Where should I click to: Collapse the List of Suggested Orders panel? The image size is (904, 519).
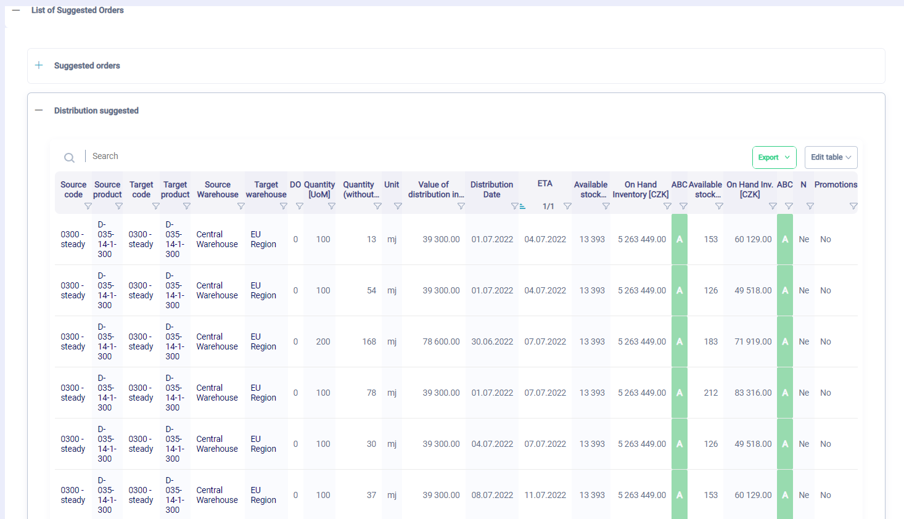coord(16,10)
